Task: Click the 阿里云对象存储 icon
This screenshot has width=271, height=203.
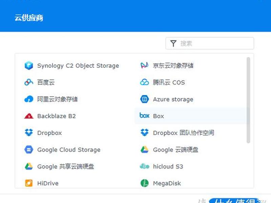Action: pos(29,99)
